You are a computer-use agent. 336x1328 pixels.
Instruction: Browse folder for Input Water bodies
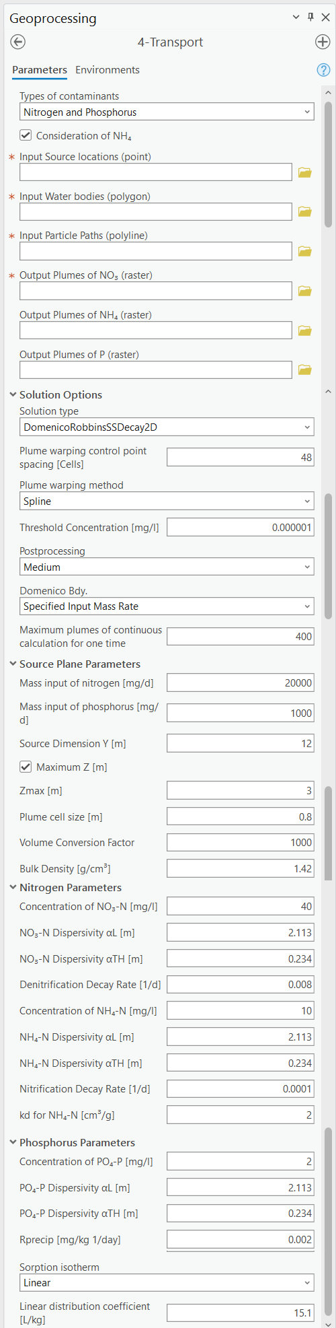[x=305, y=212]
